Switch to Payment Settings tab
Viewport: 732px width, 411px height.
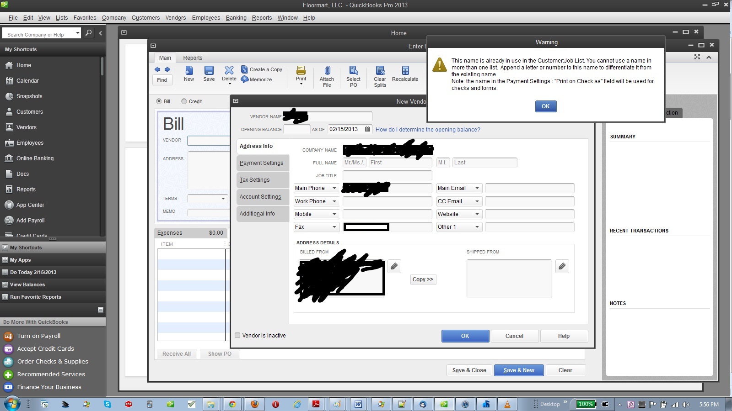click(x=263, y=163)
